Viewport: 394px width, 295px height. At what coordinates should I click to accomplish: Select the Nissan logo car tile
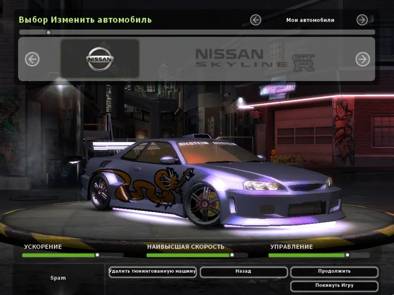click(x=100, y=59)
